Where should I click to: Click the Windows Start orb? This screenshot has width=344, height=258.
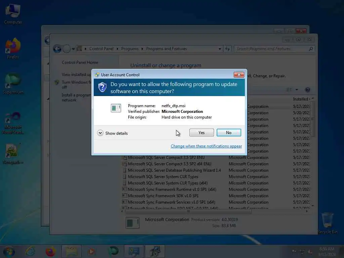click(x=9, y=251)
